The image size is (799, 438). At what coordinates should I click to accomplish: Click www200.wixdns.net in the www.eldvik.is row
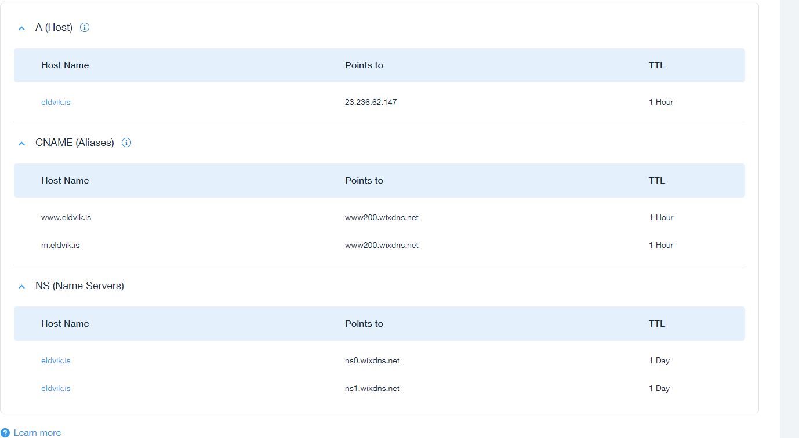(382, 217)
